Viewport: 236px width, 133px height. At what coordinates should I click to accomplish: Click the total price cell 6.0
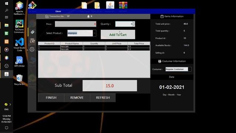point(139,49)
